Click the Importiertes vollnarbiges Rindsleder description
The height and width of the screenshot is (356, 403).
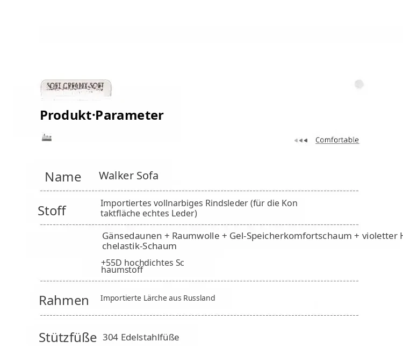tap(199, 203)
